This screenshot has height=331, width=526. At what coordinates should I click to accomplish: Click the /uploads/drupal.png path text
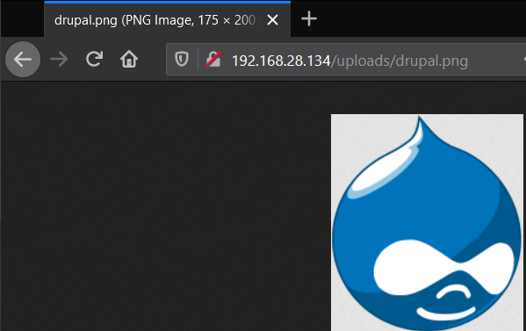pos(400,61)
